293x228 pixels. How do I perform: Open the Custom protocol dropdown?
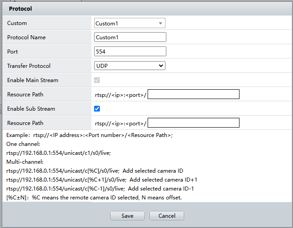point(129,23)
